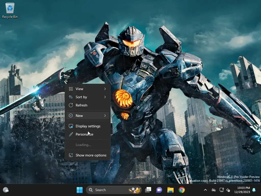
Task: Open the Chat app on taskbar
Action: tap(159, 190)
